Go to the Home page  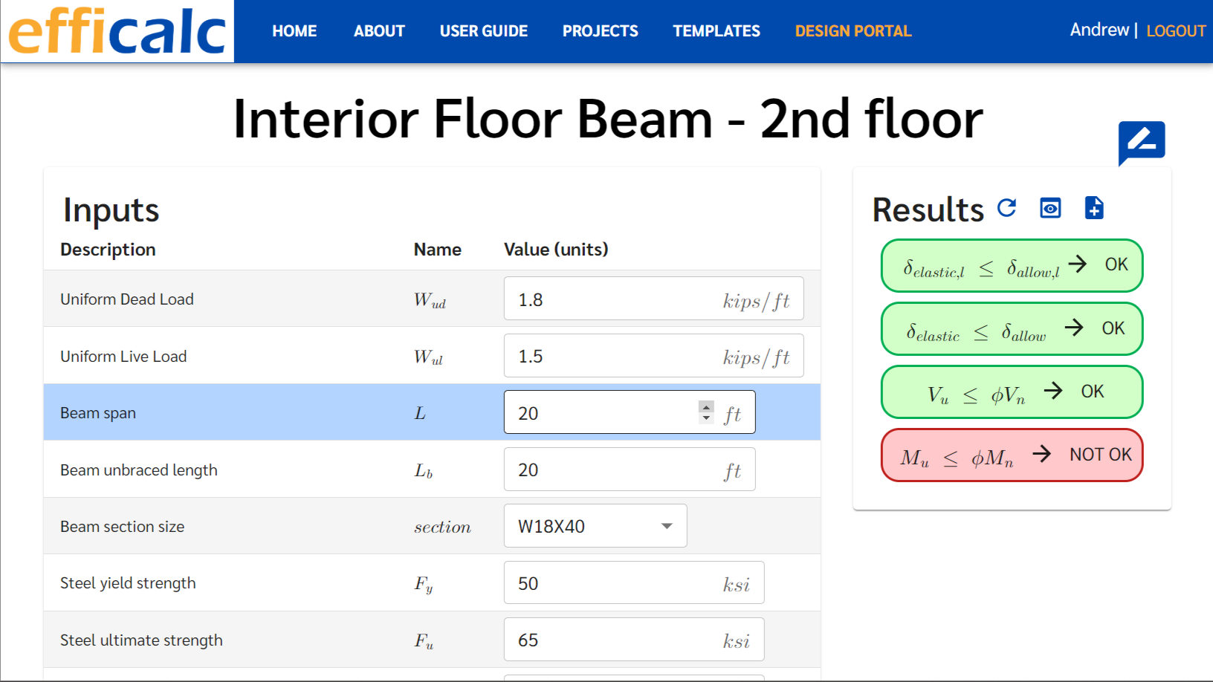(294, 31)
